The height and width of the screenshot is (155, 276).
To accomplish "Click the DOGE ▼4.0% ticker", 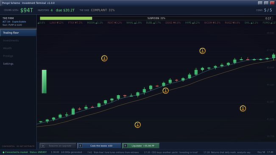I will pos(173,23).
